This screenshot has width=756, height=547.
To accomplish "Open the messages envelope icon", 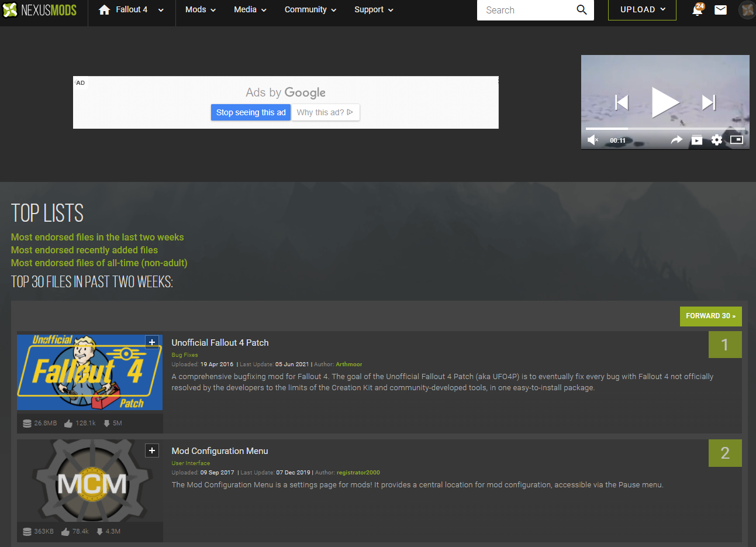I will pyautogui.click(x=720, y=10).
